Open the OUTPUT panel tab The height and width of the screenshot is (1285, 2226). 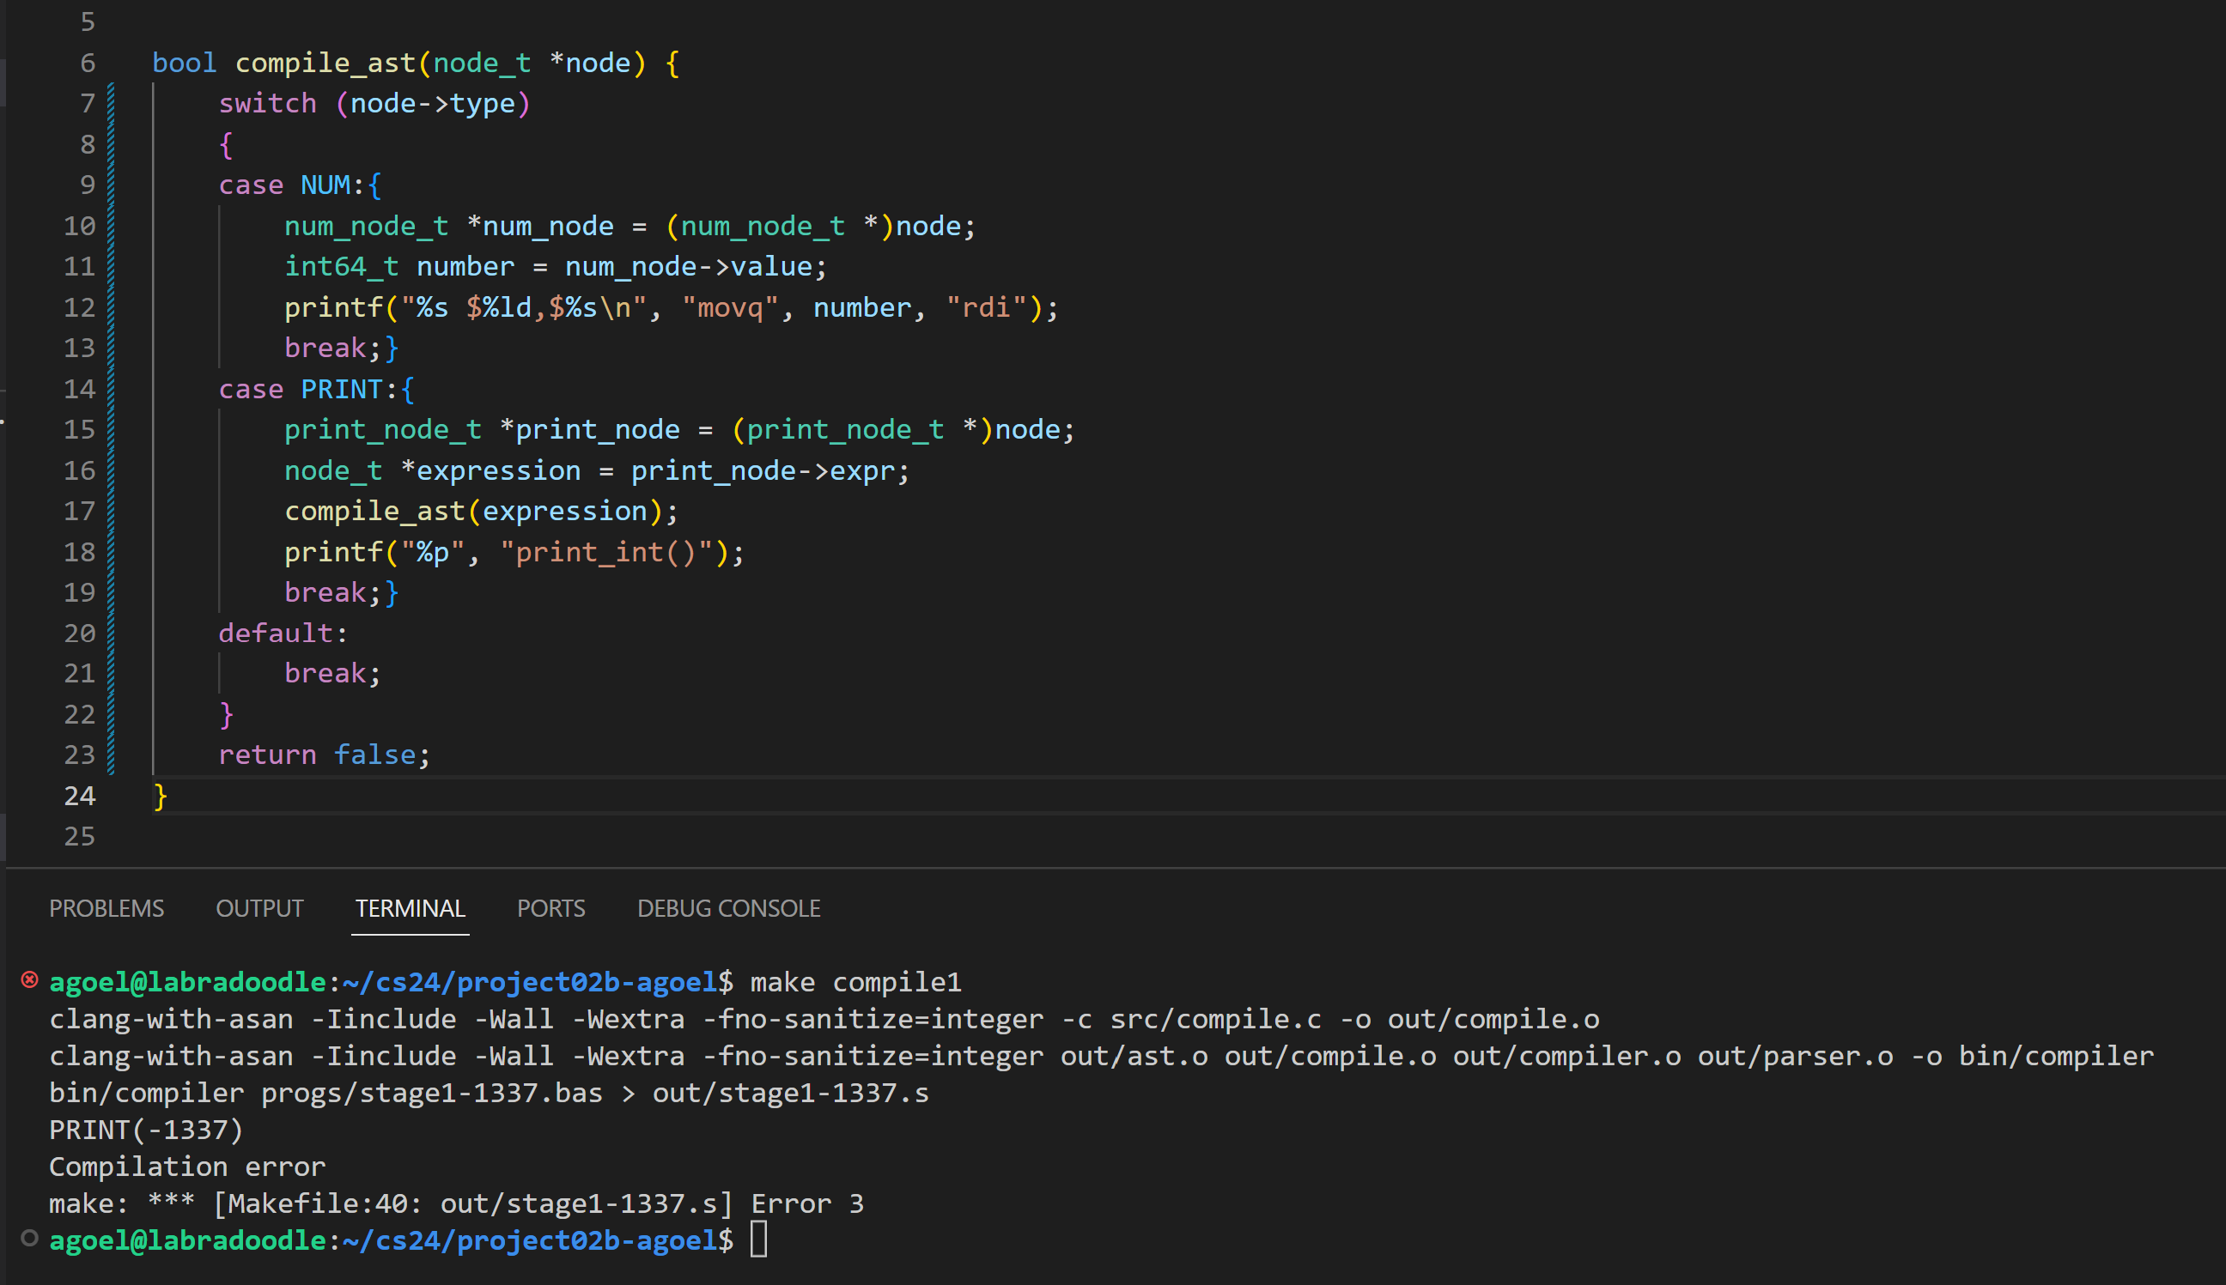[x=259, y=908]
